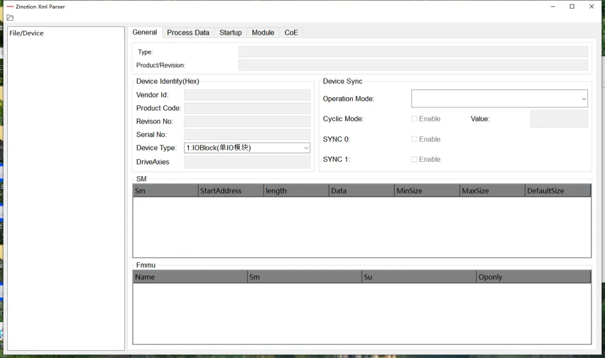The height and width of the screenshot is (358, 605).
Task: Click the MinSize column header
Action: [x=427, y=191]
